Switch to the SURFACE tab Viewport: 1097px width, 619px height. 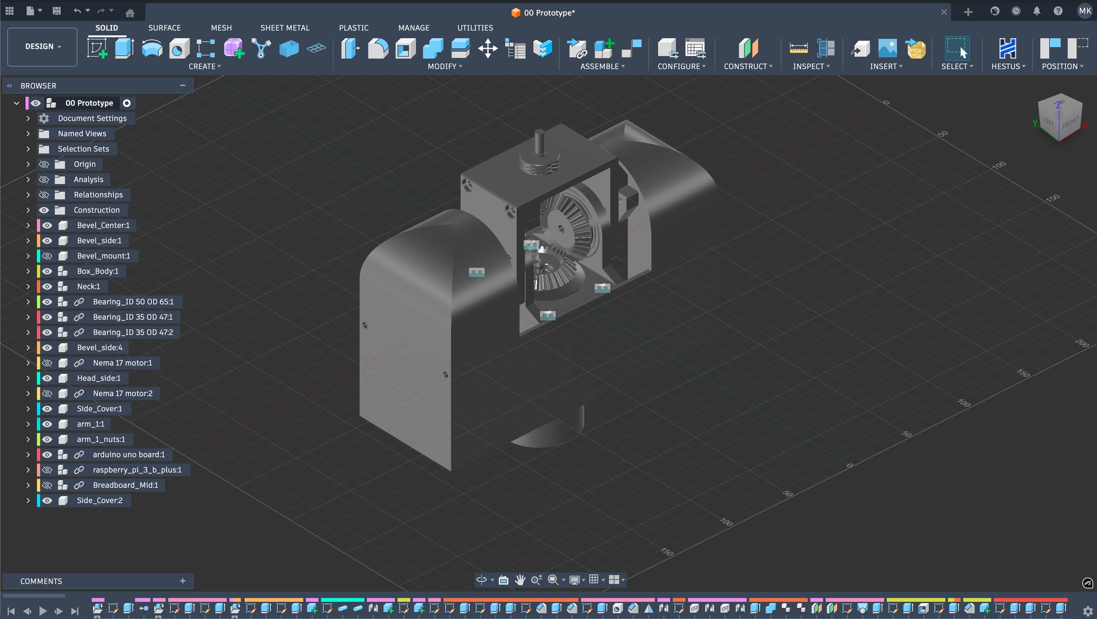coord(164,28)
